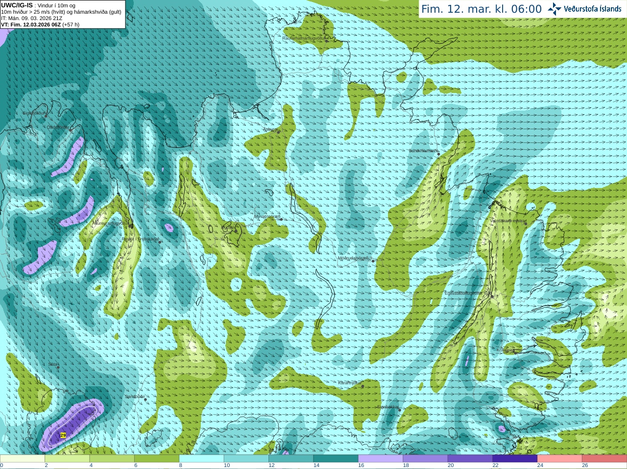The image size is (627, 469).
Task: Click the '10m hviður > 25 m/s' description line
Action: (x=61, y=12)
